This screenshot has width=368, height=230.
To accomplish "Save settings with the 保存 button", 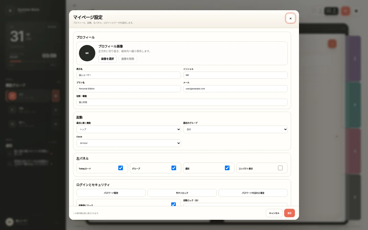I will pyautogui.click(x=290, y=213).
